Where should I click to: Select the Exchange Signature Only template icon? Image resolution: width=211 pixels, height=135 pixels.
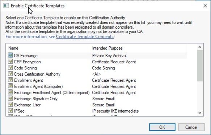coord(10,98)
